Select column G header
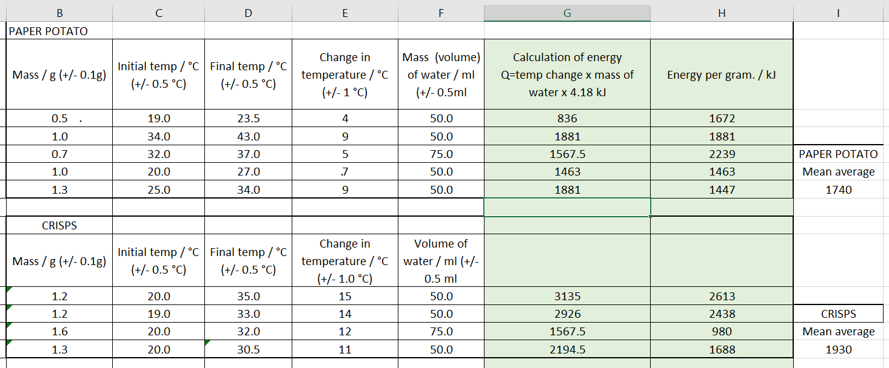The height and width of the screenshot is (368, 889). [567, 13]
